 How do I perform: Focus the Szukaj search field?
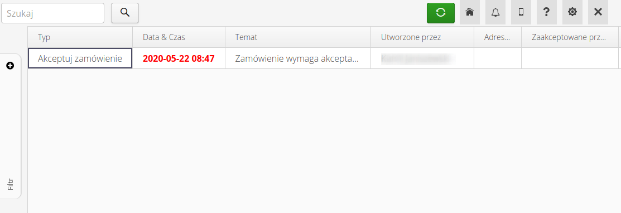[52, 13]
